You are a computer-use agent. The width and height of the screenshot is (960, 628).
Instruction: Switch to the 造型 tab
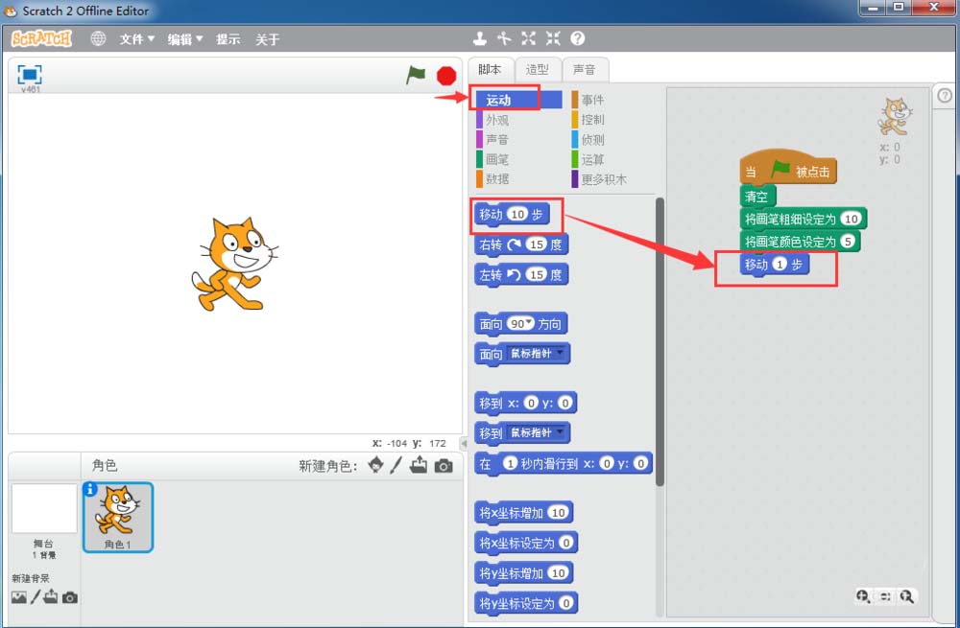click(537, 70)
